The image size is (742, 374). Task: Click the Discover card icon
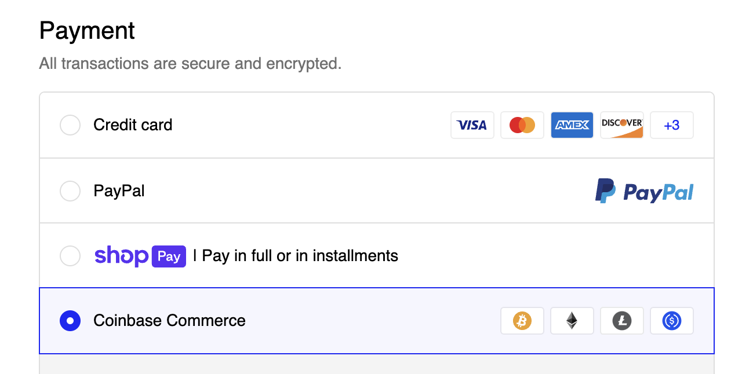[621, 125]
